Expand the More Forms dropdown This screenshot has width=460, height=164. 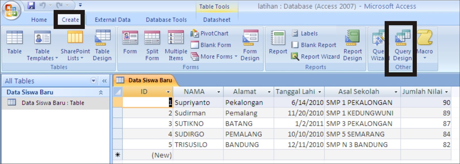tap(214, 56)
